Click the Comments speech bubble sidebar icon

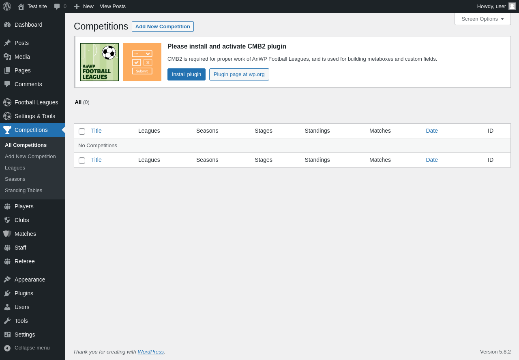[7, 84]
